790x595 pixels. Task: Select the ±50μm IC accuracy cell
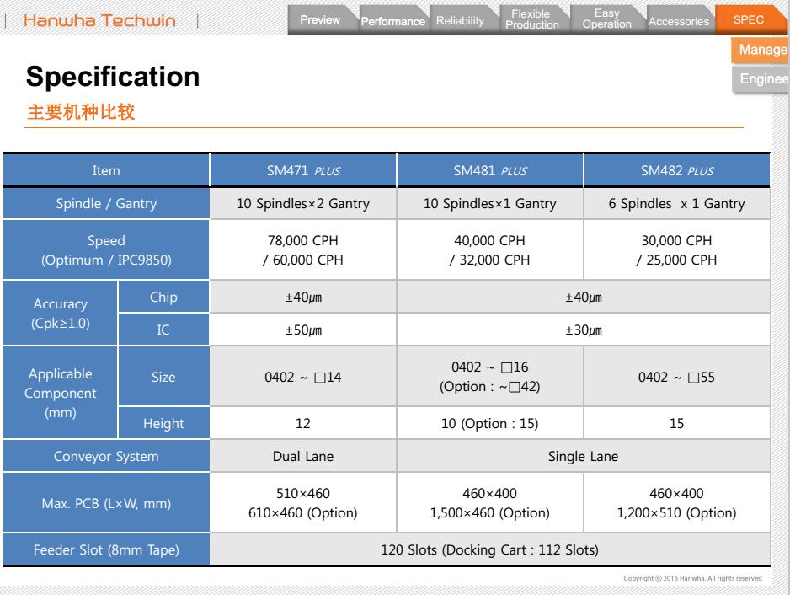[x=303, y=330]
